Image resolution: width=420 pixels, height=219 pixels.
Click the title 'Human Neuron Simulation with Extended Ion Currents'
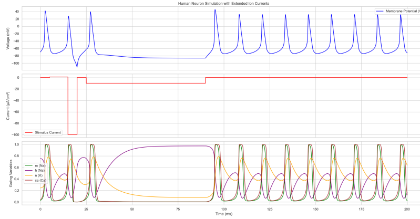(x=223, y=4)
